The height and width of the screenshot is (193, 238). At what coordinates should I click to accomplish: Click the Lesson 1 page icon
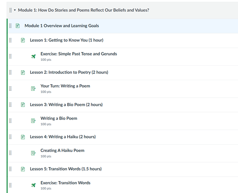[x=23, y=40]
